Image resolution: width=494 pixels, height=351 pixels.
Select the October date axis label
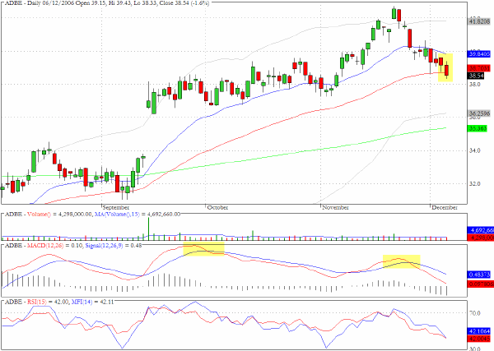(217, 208)
